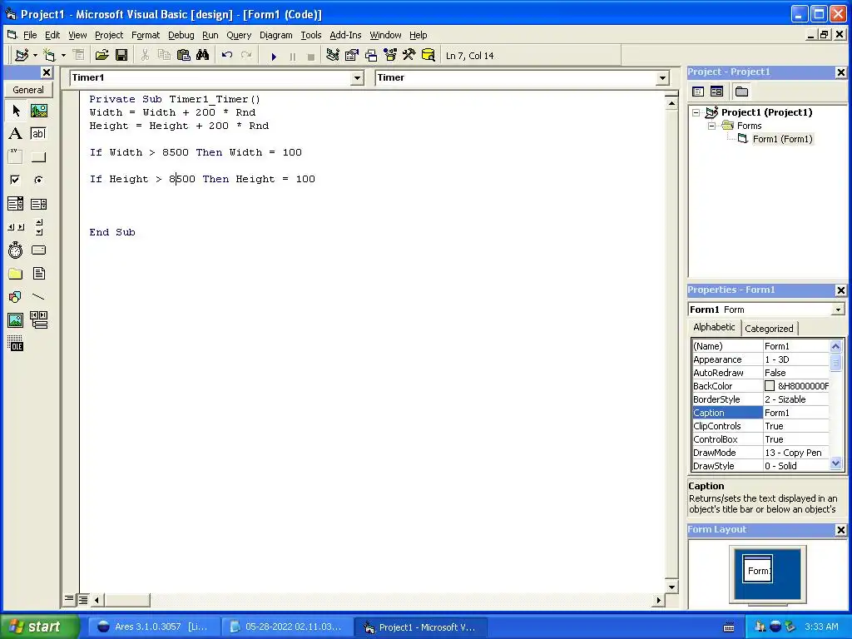Select the Image control tool

[x=16, y=320]
